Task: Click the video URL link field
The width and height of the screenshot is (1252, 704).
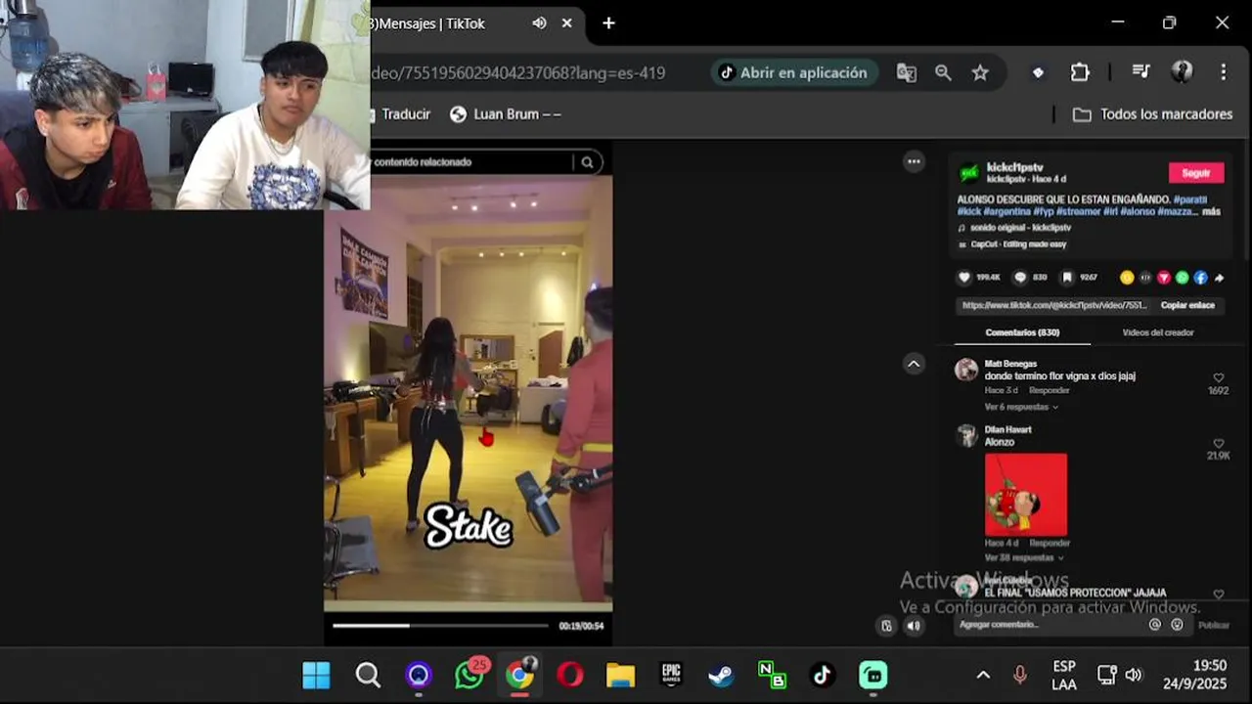Action: click(1054, 305)
